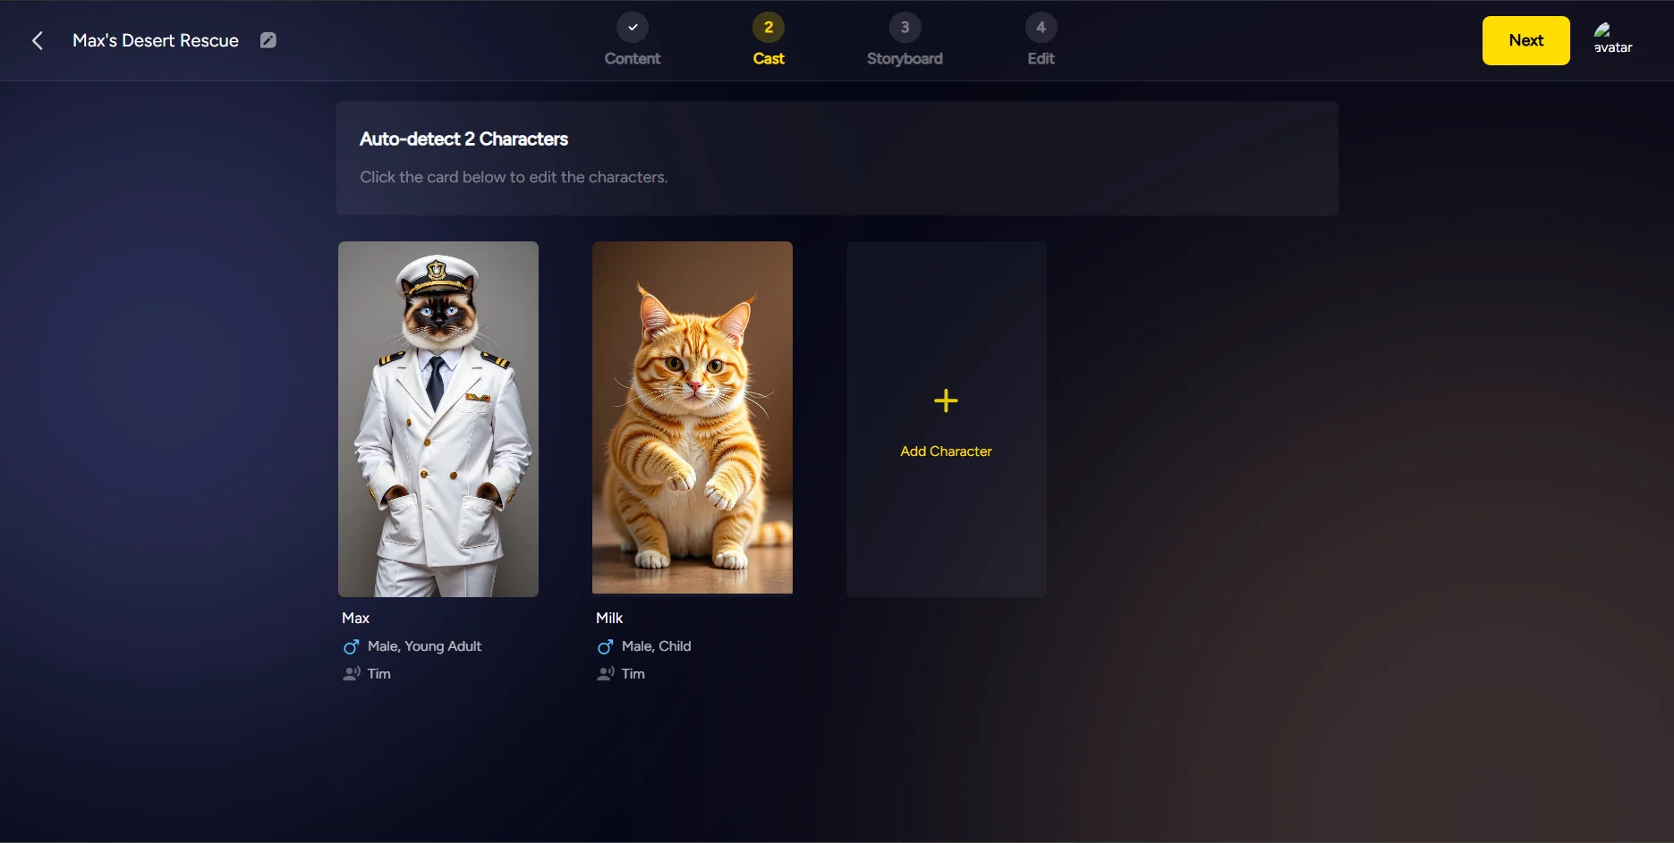Screen dimensions: 1674x843
Task: Go back using the left arrow icon
Action: pyautogui.click(x=38, y=40)
